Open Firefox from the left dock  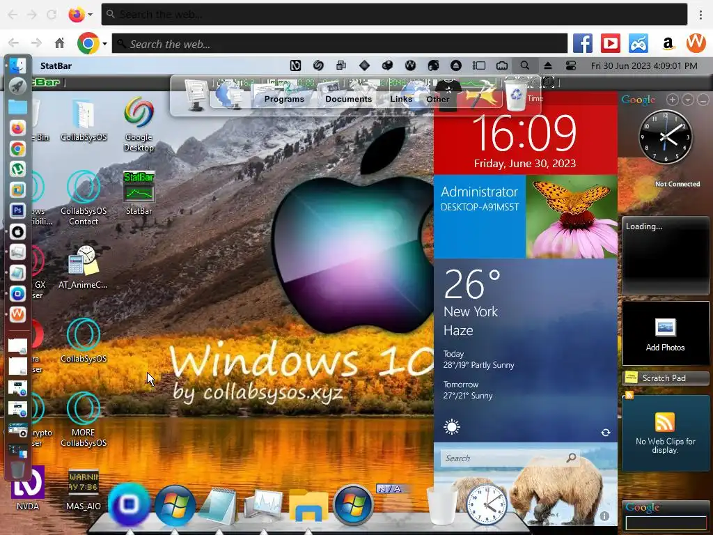(17, 128)
